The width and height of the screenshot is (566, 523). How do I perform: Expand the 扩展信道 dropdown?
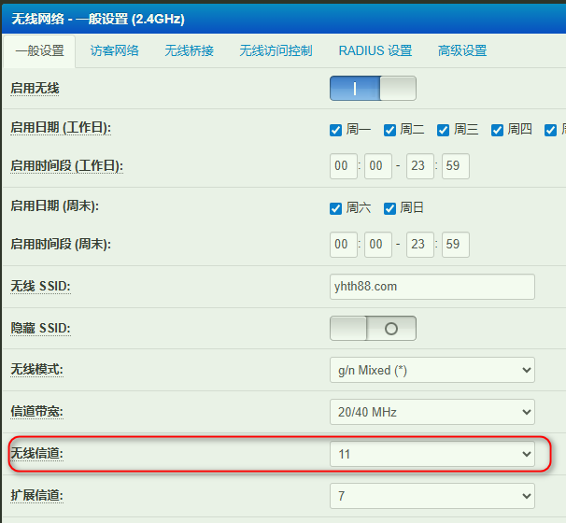[432, 496]
